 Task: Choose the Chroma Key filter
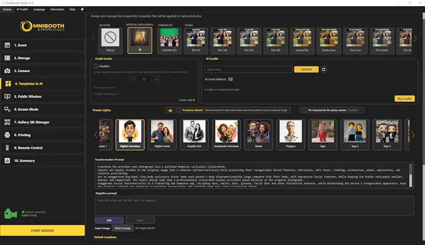click(169, 40)
